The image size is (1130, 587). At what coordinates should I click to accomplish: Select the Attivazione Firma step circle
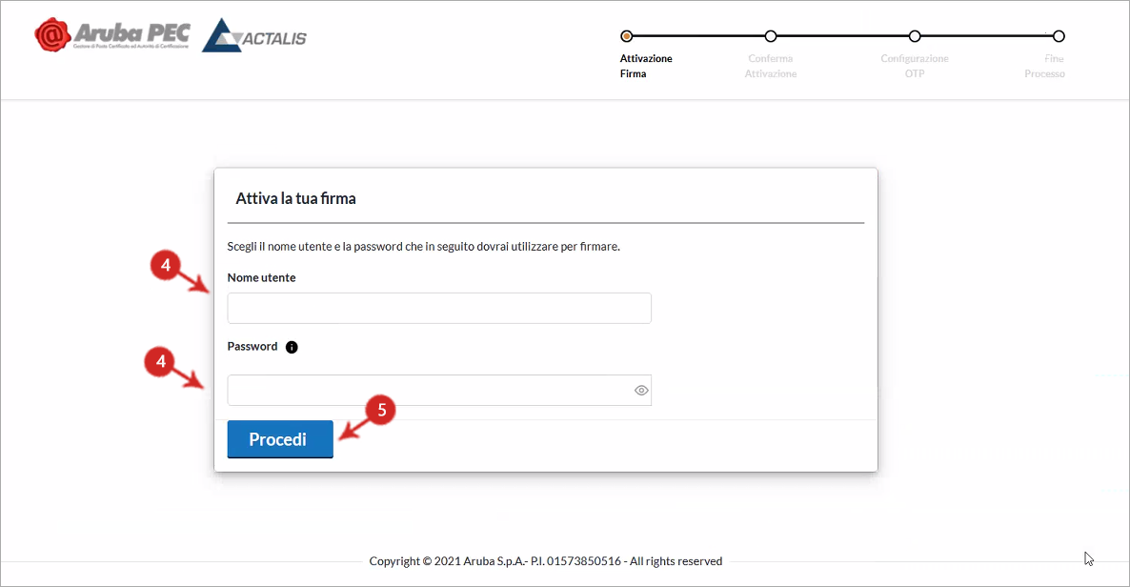(626, 36)
